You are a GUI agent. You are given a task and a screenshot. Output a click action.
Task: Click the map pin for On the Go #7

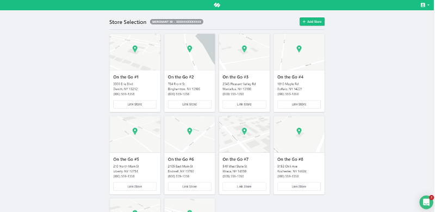[x=244, y=131]
